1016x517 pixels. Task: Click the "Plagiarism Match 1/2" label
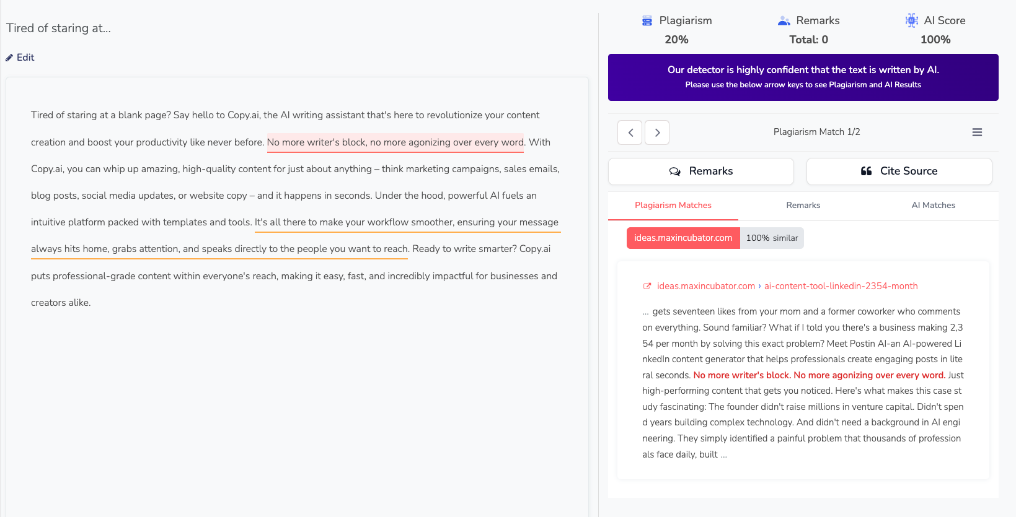[x=816, y=132]
